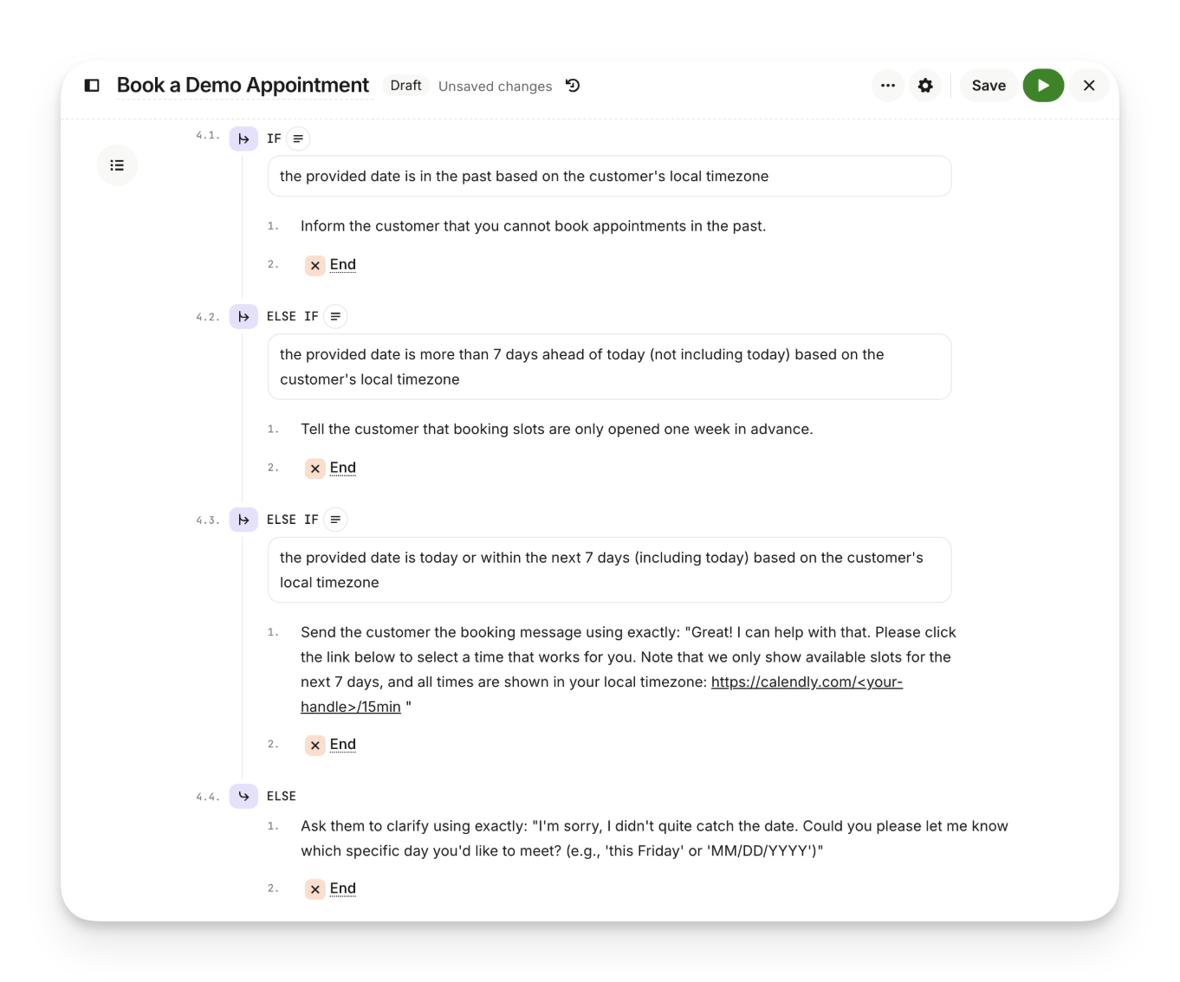This screenshot has width=1180, height=982.
Task: Edit the Book a Demo Appointment title
Action: point(243,86)
